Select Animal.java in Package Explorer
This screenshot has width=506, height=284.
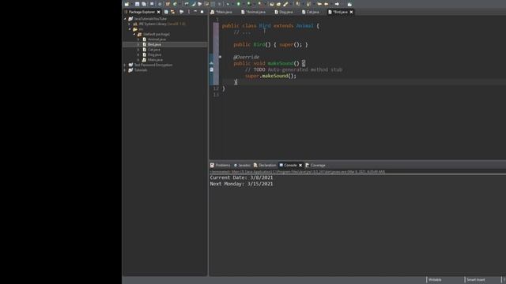point(157,39)
